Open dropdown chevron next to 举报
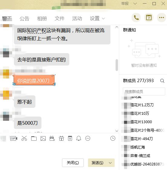167x170 pixels. pyautogui.click(x=135, y=4)
